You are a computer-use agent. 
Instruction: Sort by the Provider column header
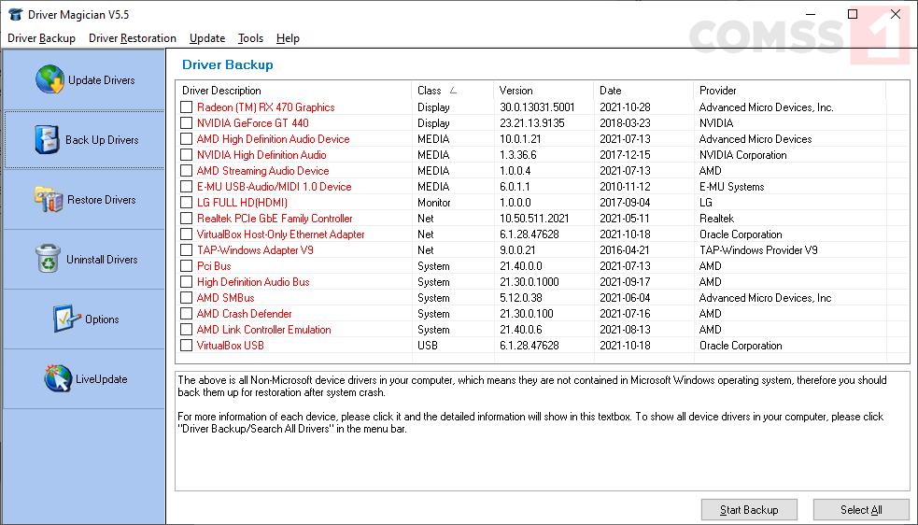790,91
